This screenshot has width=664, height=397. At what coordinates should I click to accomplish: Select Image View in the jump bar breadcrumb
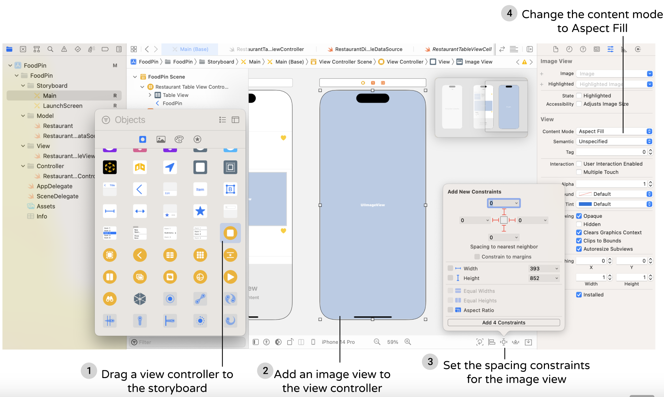(478, 62)
